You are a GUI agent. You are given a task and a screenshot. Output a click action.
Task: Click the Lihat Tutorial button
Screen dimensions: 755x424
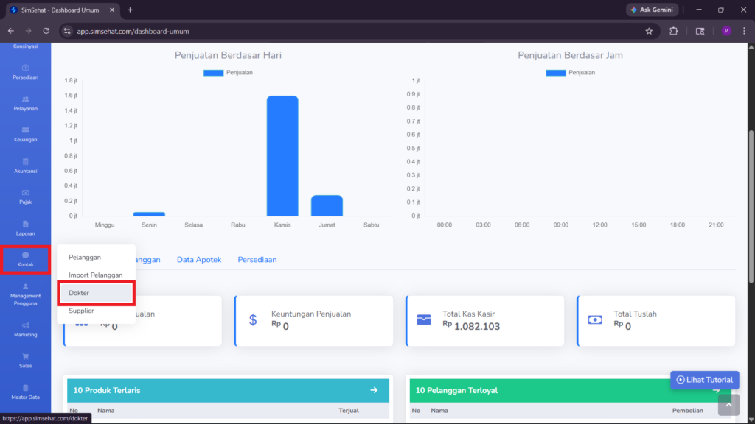point(704,380)
